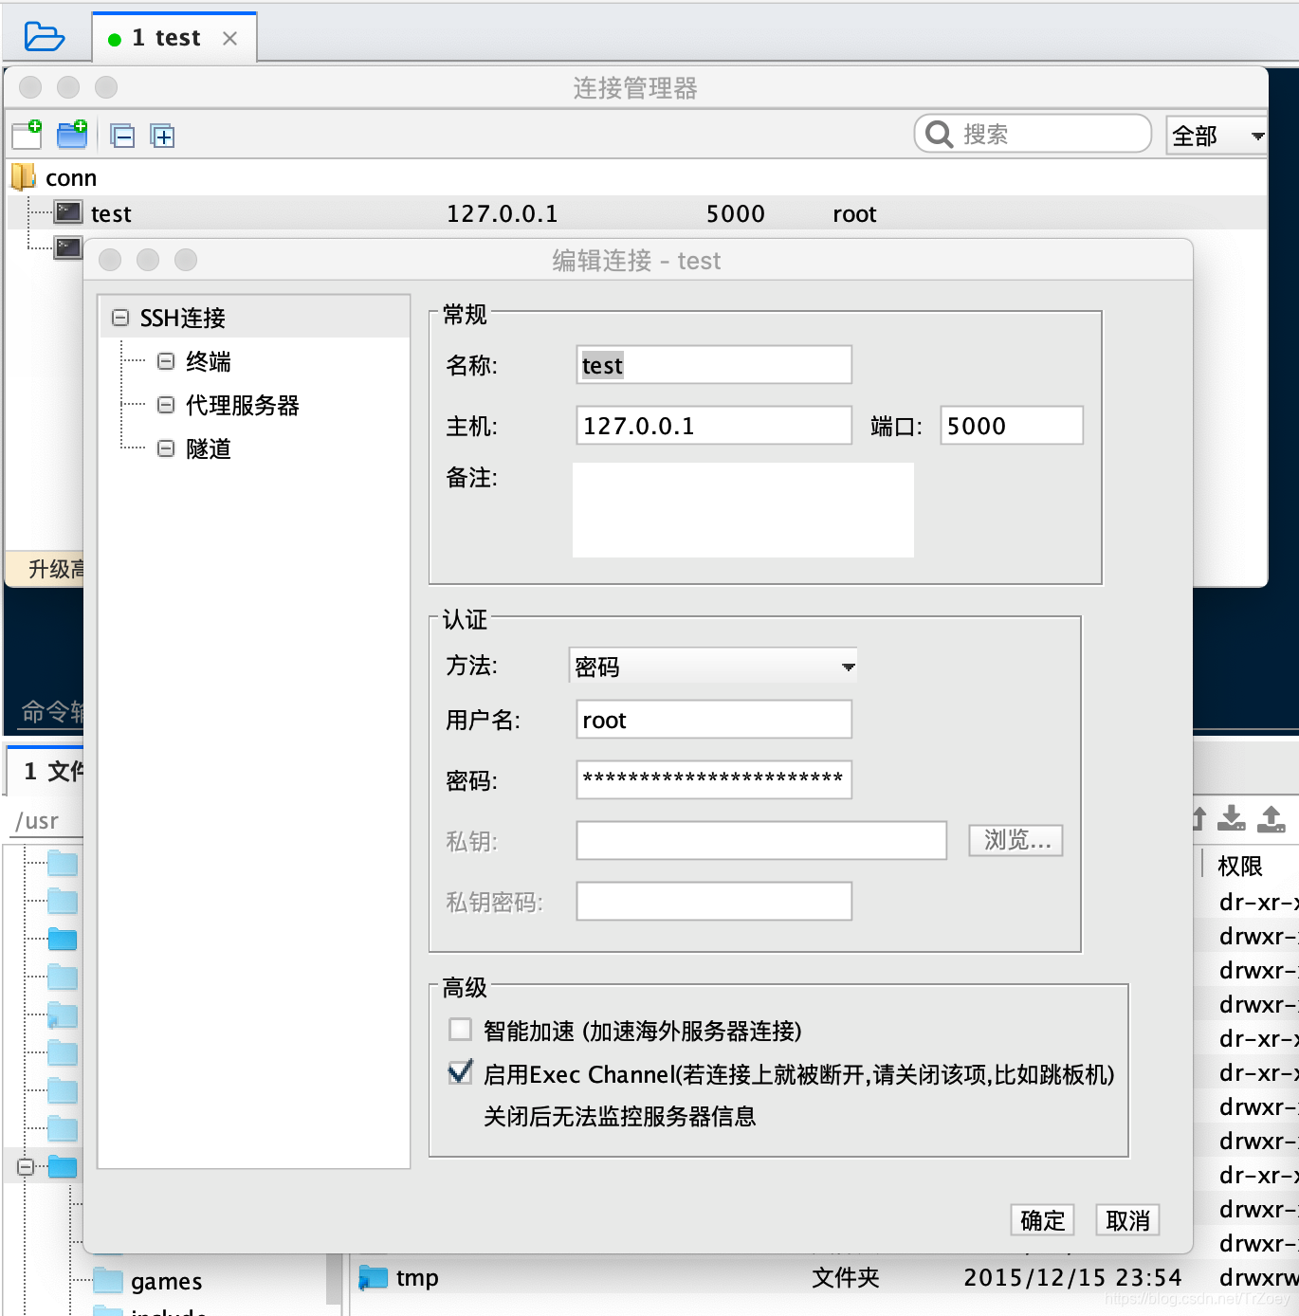Disable the 启用Exec Channel option
Screen dimensions: 1299x1316
[x=460, y=1072]
